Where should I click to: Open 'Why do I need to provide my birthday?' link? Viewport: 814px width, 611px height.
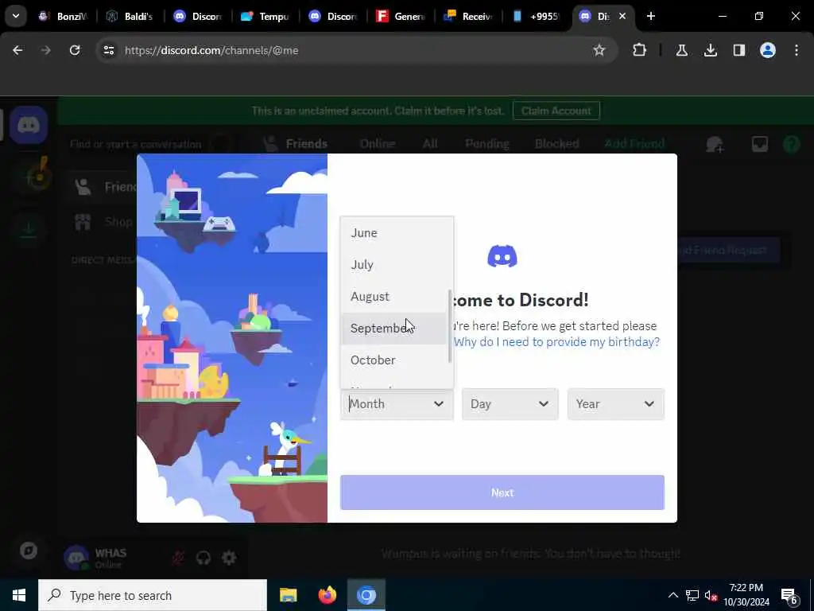tap(556, 342)
